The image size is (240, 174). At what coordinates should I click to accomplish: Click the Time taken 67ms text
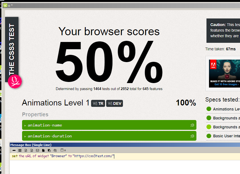(220, 49)
